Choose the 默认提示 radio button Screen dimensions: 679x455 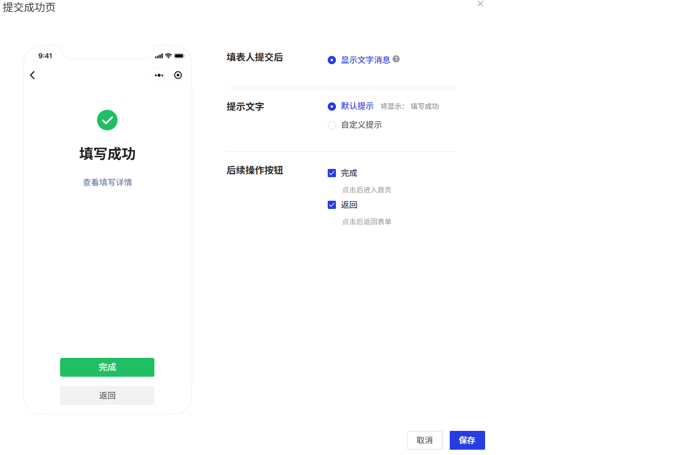332,107
